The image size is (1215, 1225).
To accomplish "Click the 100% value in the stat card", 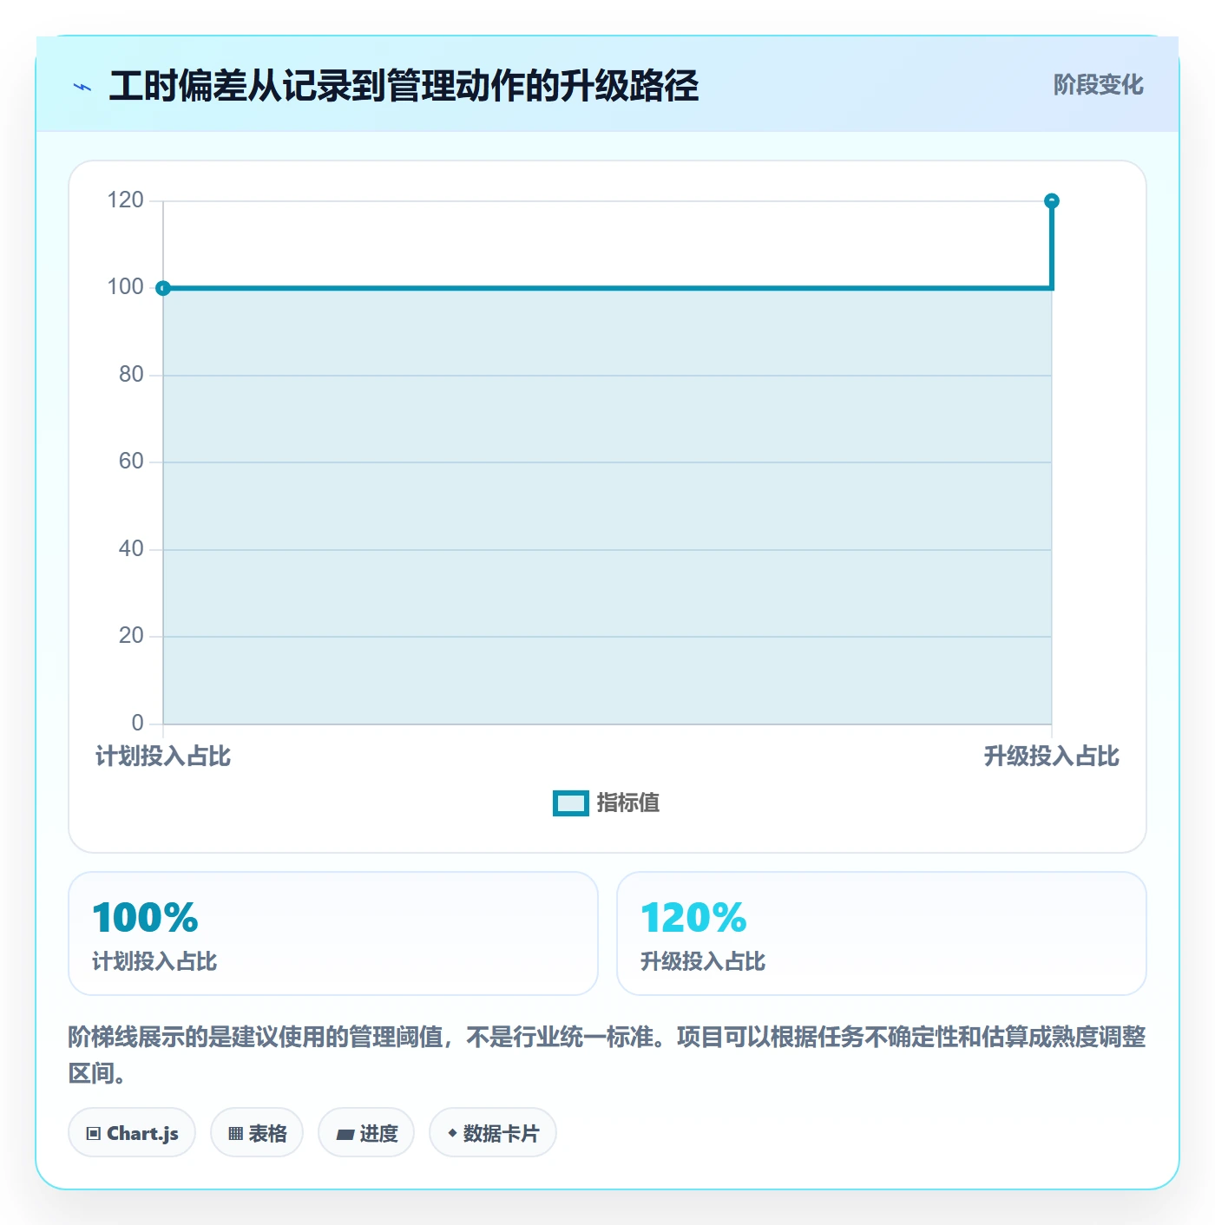I will pos(146,918).
